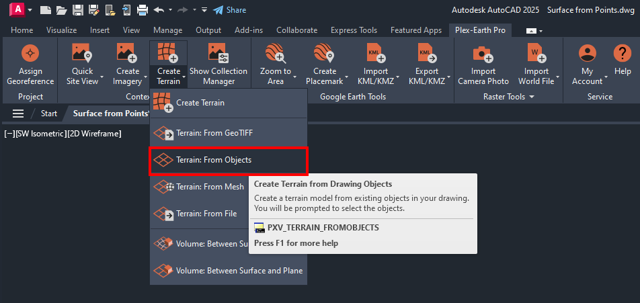
Task: Switch to the Output ribbon tab
Action: 208,30
